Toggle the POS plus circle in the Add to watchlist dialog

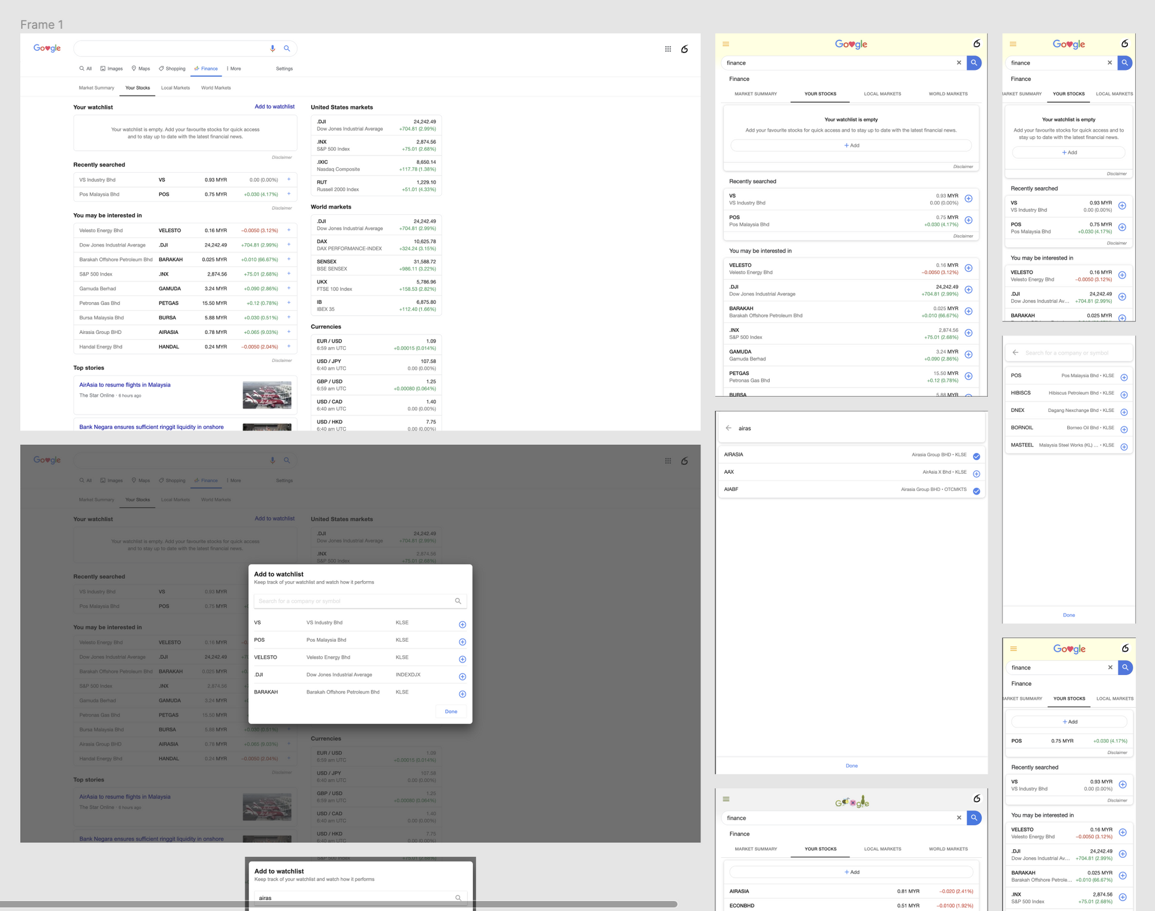tap(462, 642)
